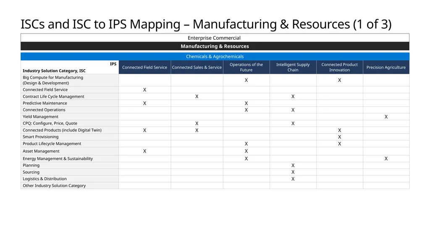
Task: Click X for Contract Life Cycle under Connected Sales & Service
Action: pos(197,96)
